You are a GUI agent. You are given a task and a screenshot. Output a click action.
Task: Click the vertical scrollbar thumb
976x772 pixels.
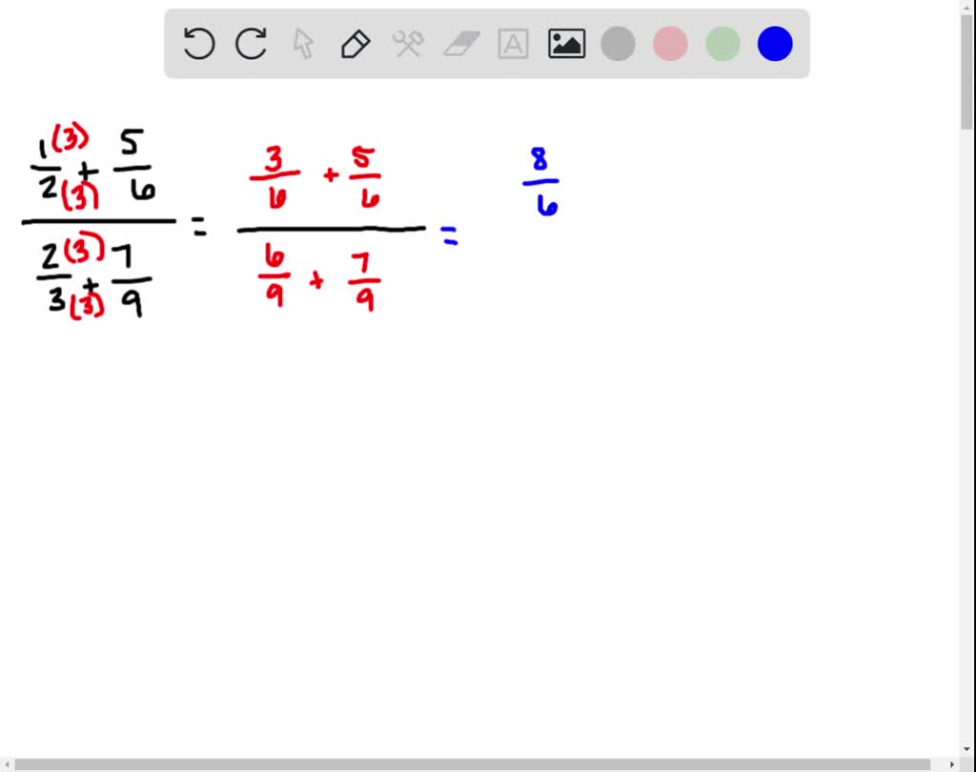point(966,71)
